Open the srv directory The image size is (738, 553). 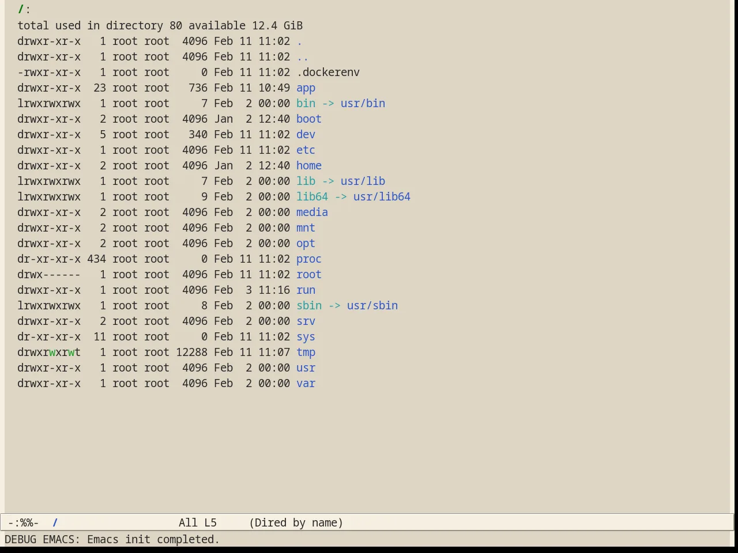[x=306, y=321]
